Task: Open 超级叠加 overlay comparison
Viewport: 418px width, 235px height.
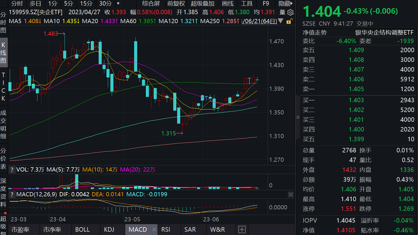Action: click(x=203, y=4)
